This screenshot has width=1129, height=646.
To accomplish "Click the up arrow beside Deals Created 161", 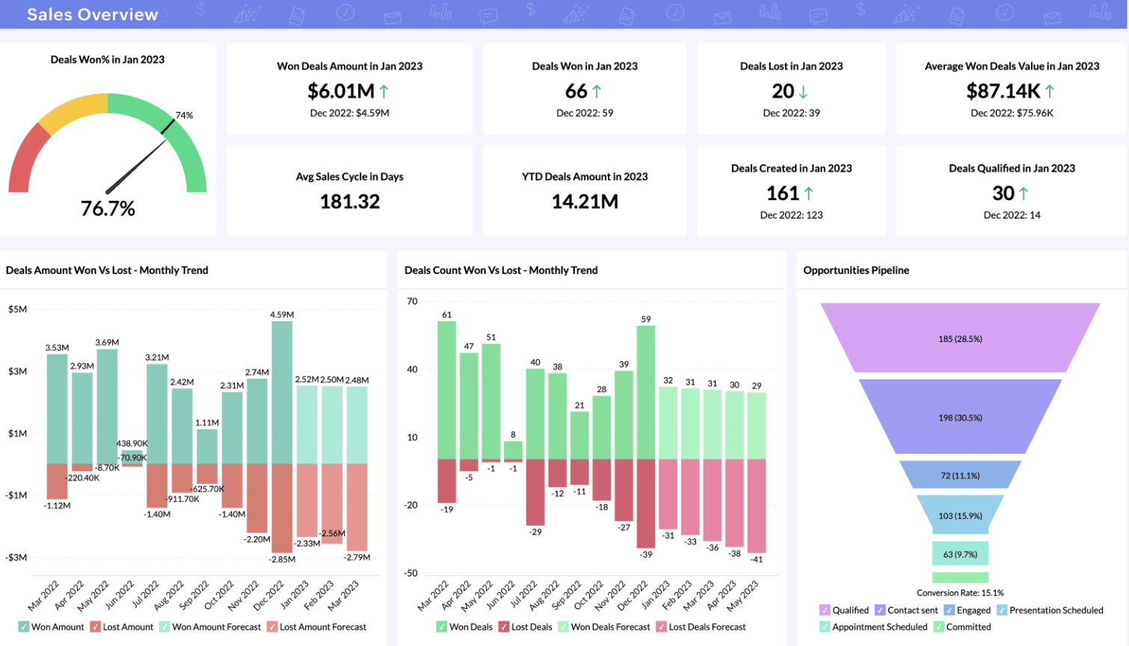I will click(808, 193).
